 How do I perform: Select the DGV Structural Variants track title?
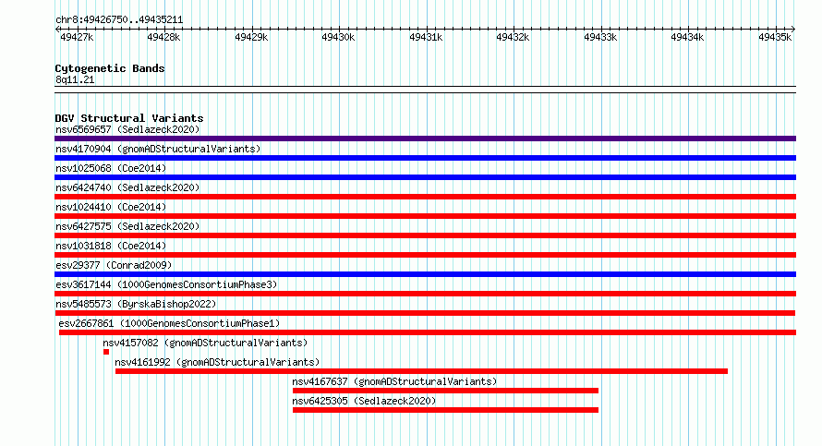click(x=129, y=118)
